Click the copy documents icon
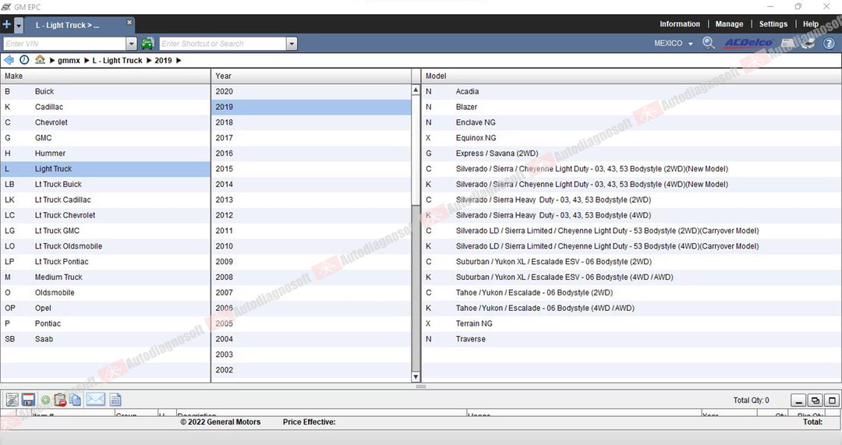The image size is (842, 445). click(x=75, y=400)
